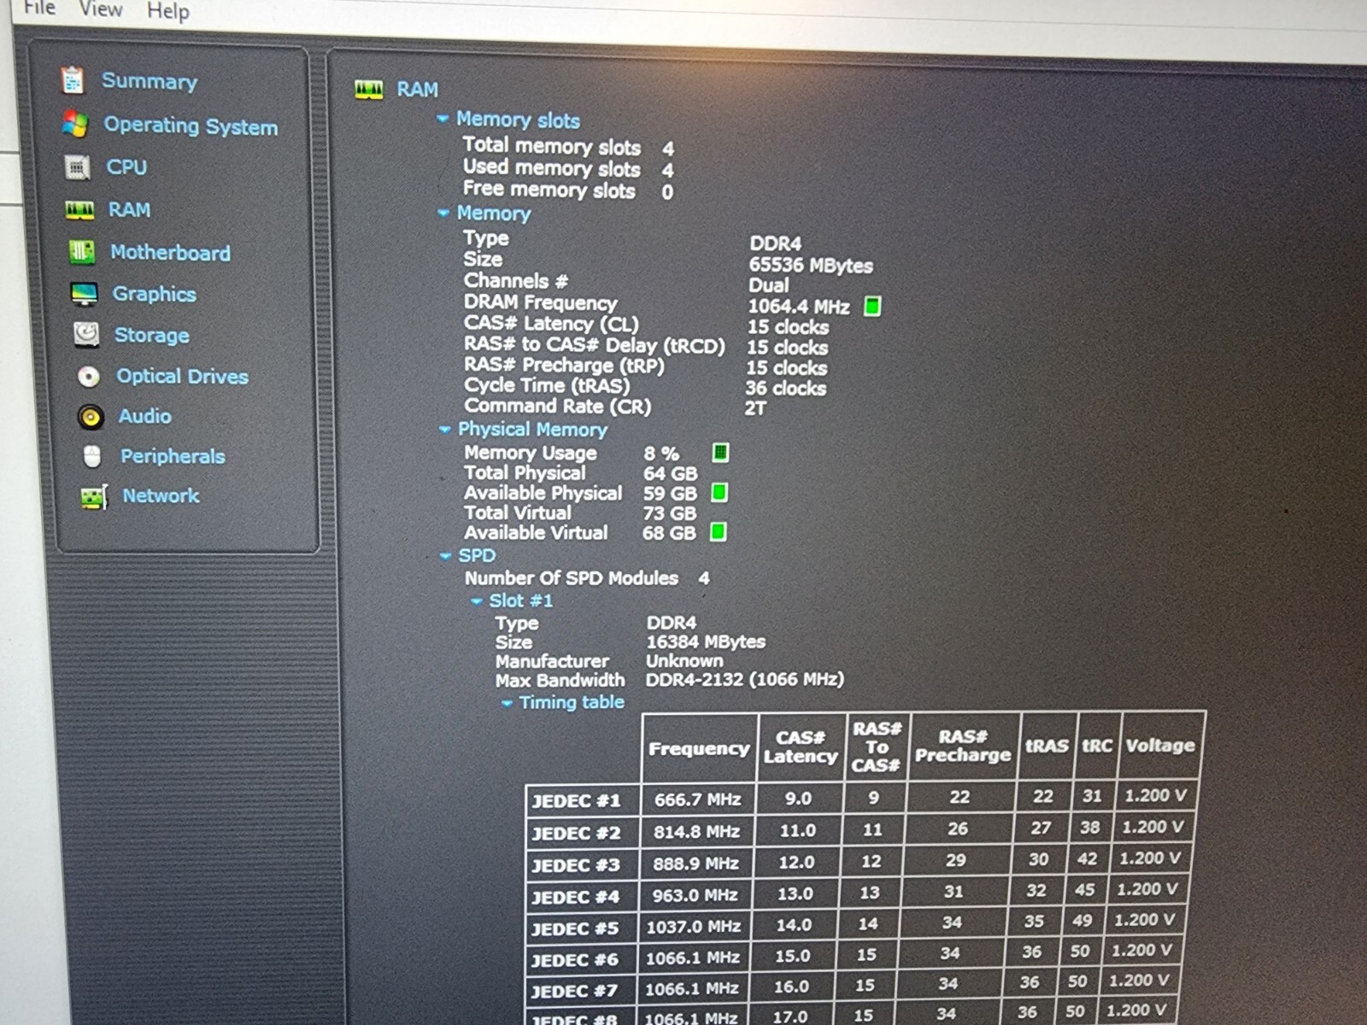Image resolution: width=1367 pixels, height=1025 pixels.
Task: Click the Motherboard icon
Action: [82, 252]
